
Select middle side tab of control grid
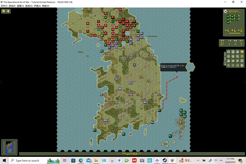coord(225,59)
